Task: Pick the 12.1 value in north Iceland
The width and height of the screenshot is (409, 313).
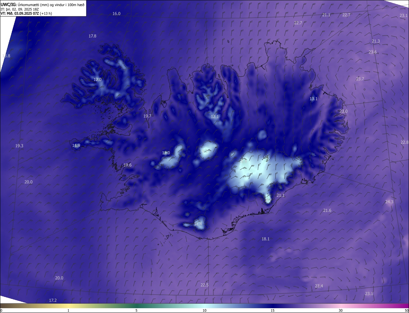Action: (215, 117)
